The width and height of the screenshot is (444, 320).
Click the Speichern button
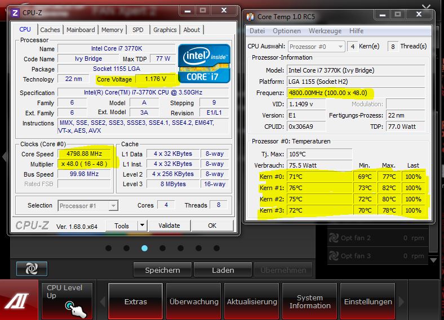pyautogui.click(x=162, y=270)
